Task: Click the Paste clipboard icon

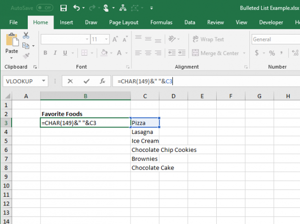Action: point(12,40)
